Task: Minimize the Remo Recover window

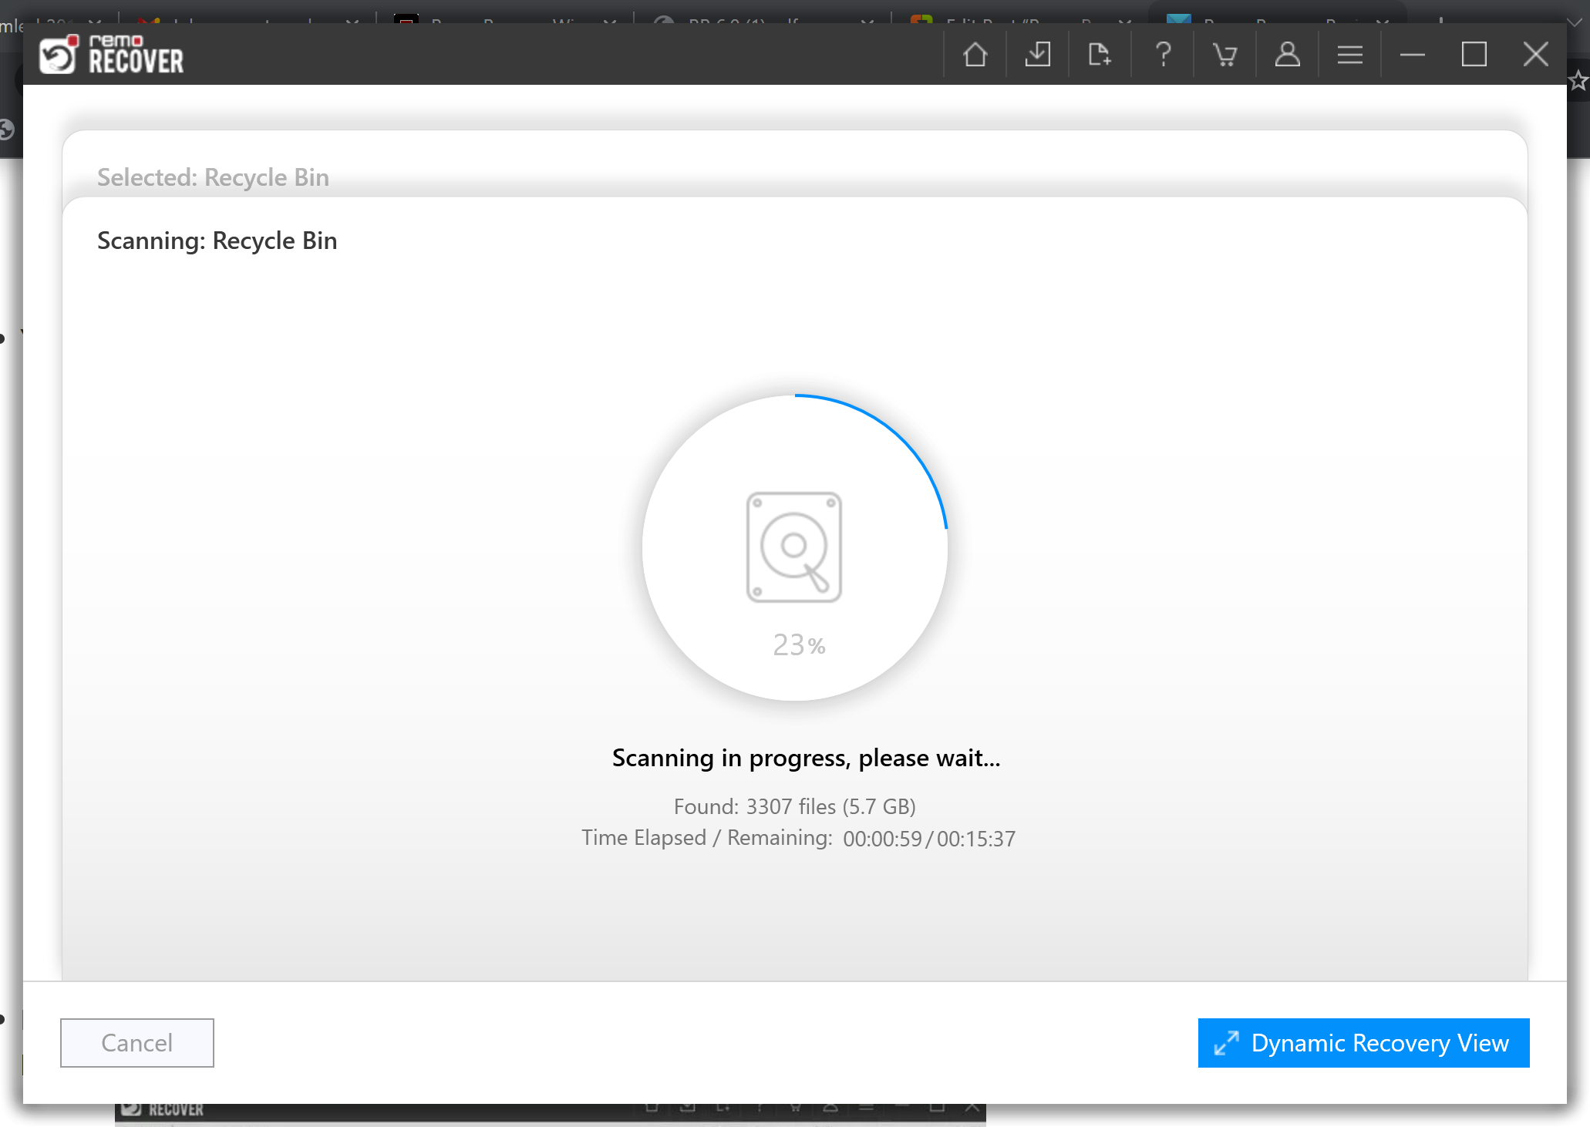Action: (x=1412, y=55)
